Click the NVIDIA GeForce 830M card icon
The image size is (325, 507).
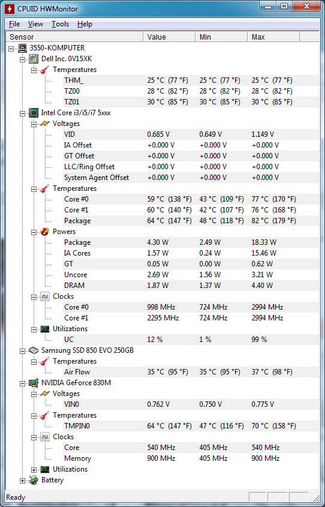pyautogui.click(x=34, y=383)
